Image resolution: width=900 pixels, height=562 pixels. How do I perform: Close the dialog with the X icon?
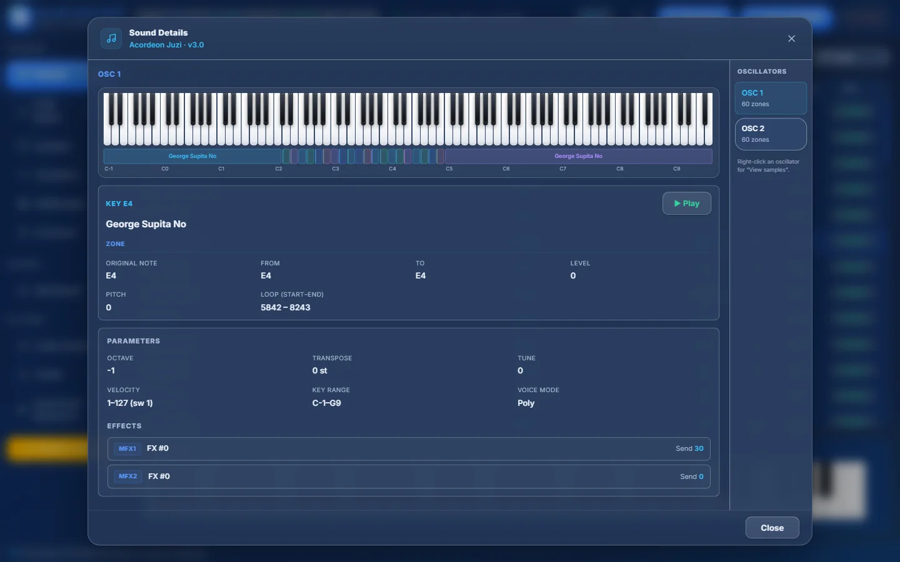pos(791,39)
